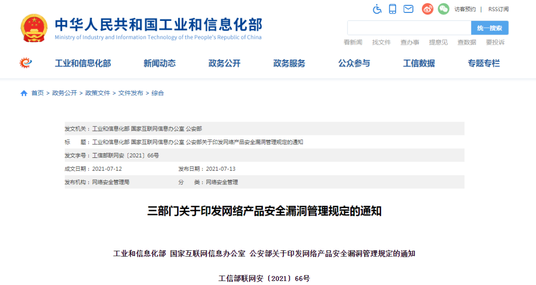Click the 要投诉 quick link
Screen dimensions: 536x285
coord(495,42)
